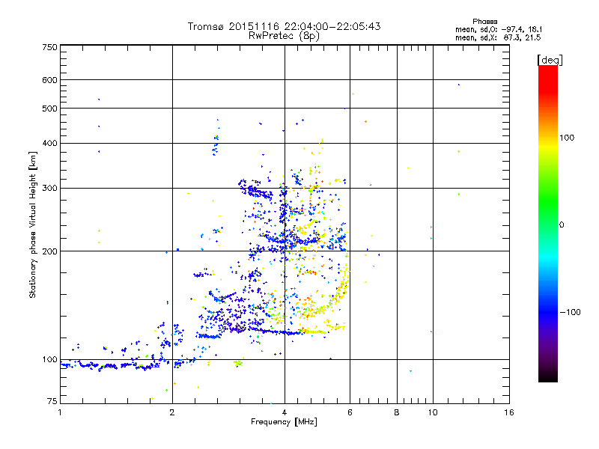Click the y-axis tick label '750'
This screenshot has height=449, width=599.
pyautogui.click(x=49, y=47)
